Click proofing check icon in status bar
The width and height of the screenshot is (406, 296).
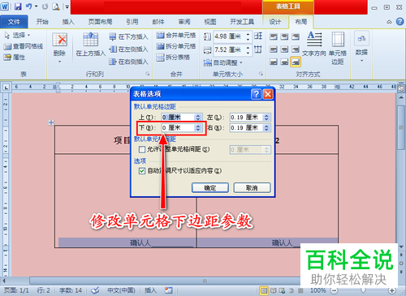click(95, 290)
